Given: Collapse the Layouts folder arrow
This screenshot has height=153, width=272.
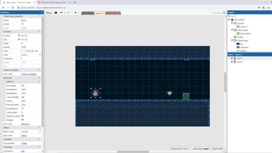Looking at the screenshot, I should coord(232,23).
